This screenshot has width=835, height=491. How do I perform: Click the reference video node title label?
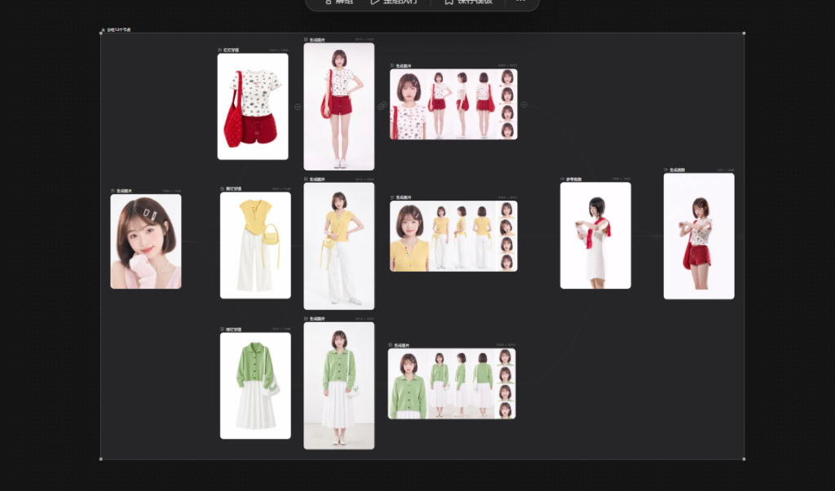573,179
